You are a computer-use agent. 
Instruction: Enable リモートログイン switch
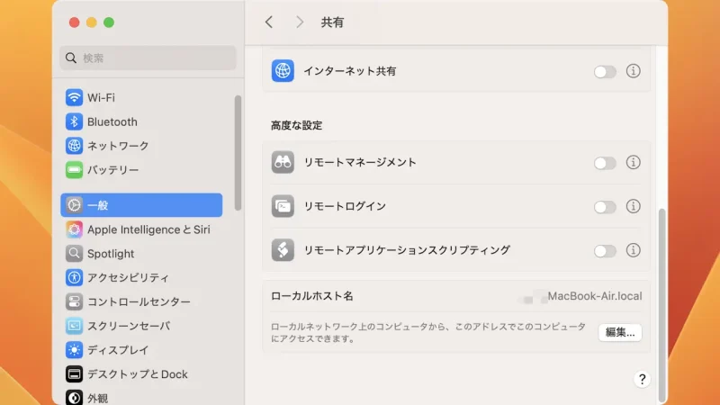point(605,207)
